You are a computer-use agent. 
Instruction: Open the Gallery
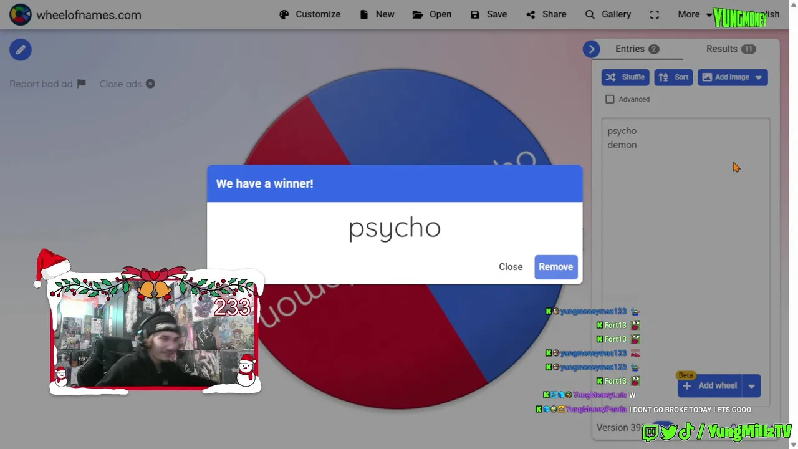click(x=608, y=14)
